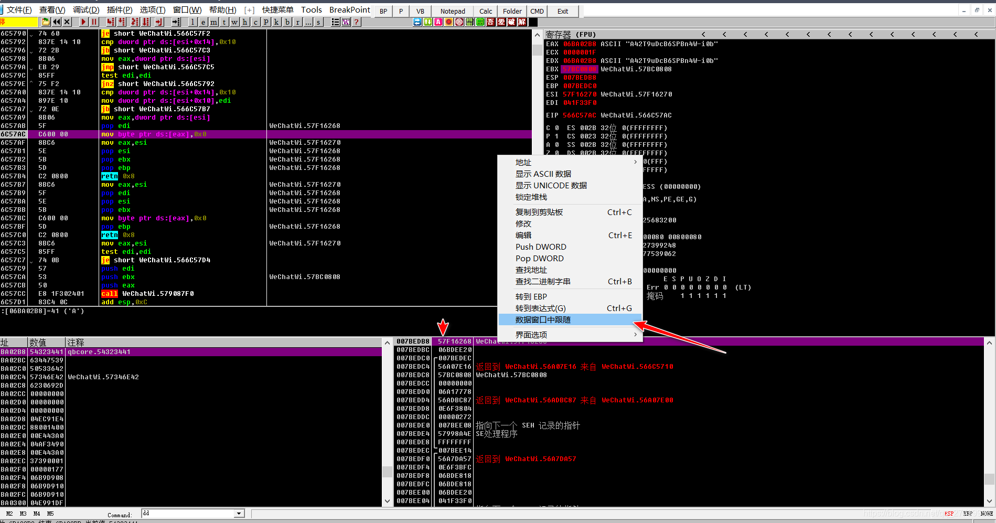
Task: Click the pink 'A' plugin icon
Action: tap(438, 22)
